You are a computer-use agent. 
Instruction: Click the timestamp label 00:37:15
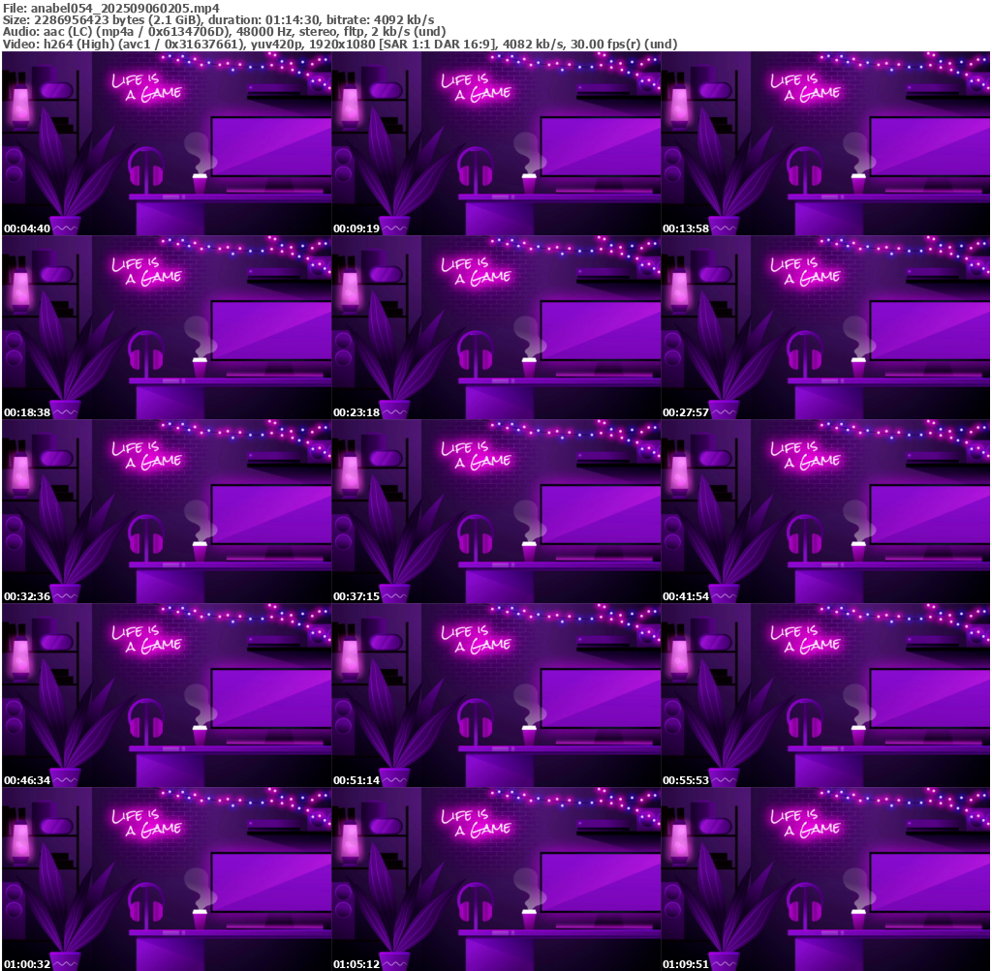356,596
